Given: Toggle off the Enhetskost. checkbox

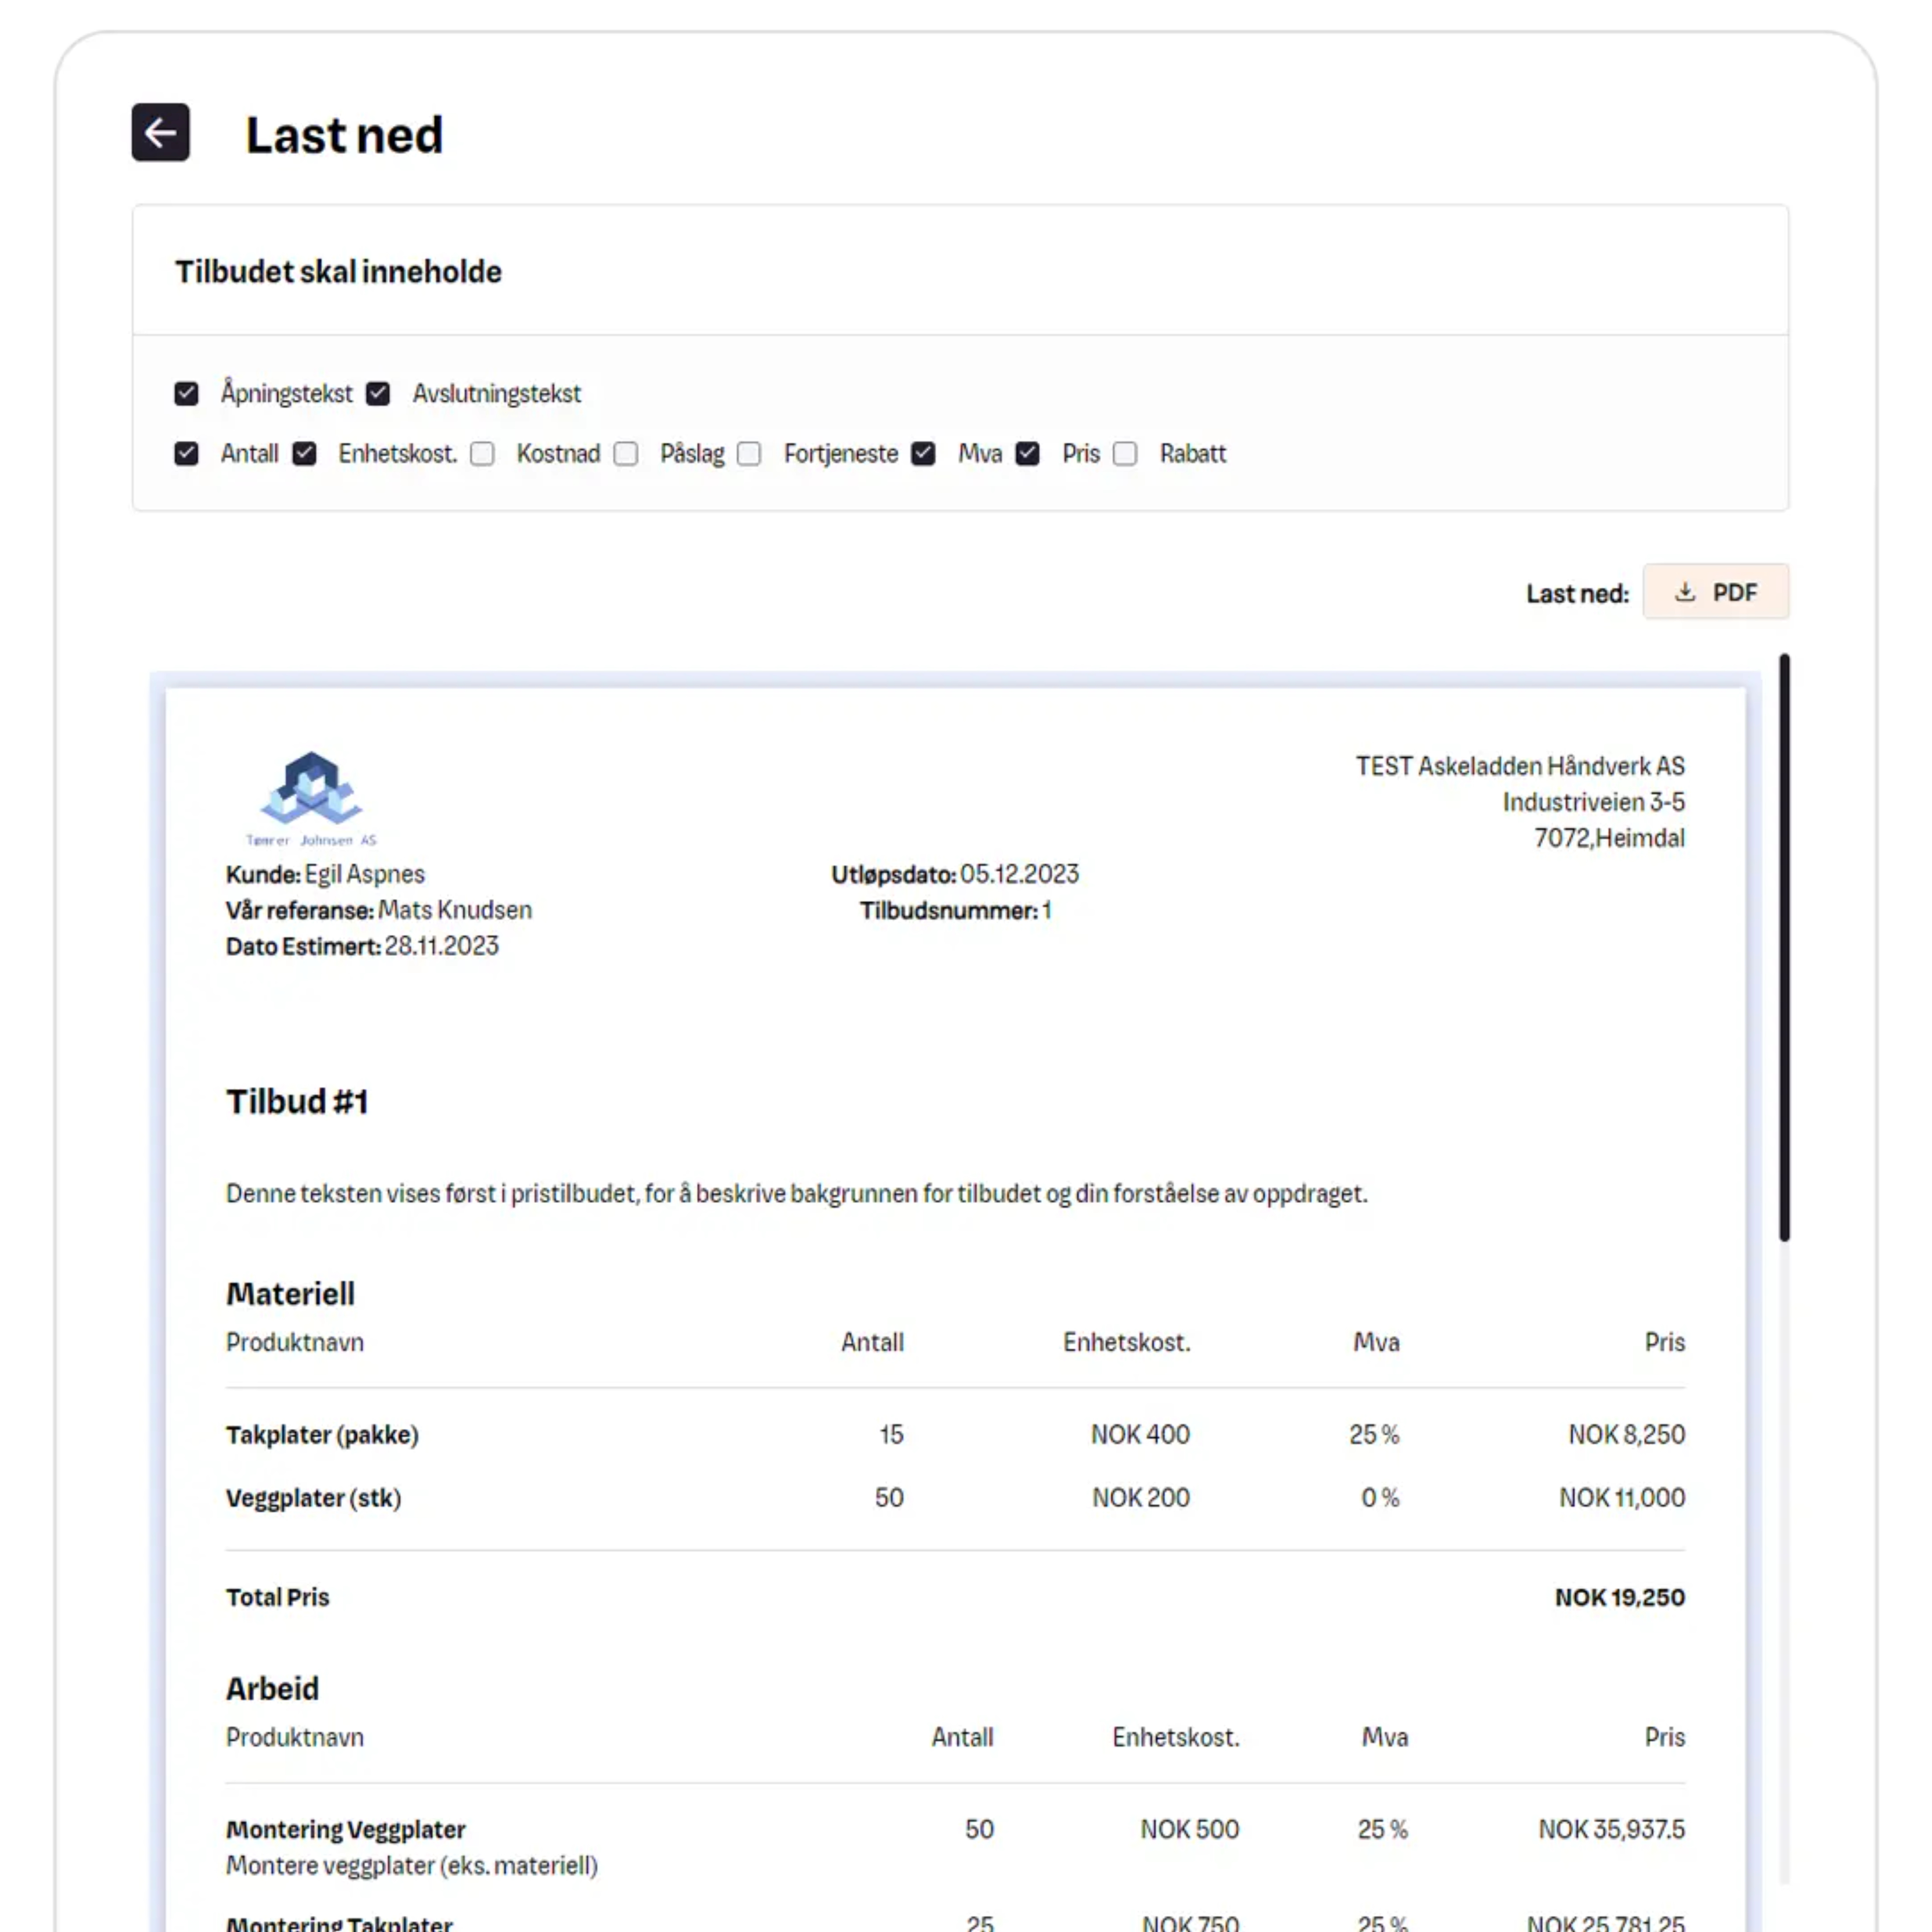Looking at the screenshot, I should (304, 454).
